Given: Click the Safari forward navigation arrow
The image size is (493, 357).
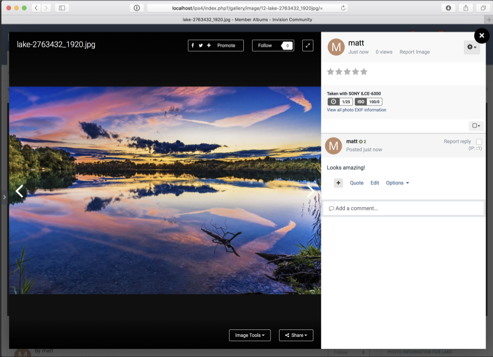Looking at the screenshot, I should pyautogui.click(x=46, y=8).
